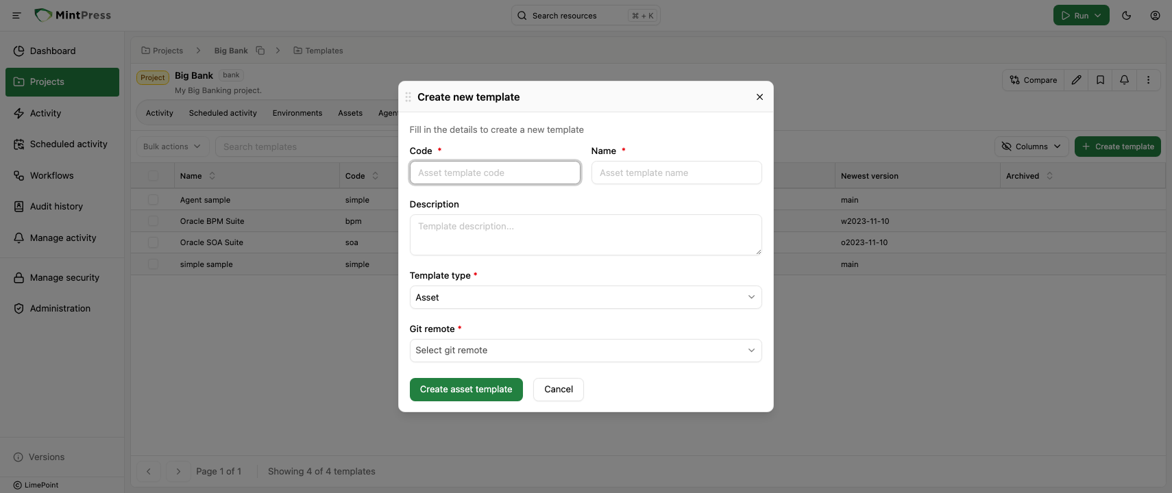Open Projects in sidebar

(x=62, y=82)
